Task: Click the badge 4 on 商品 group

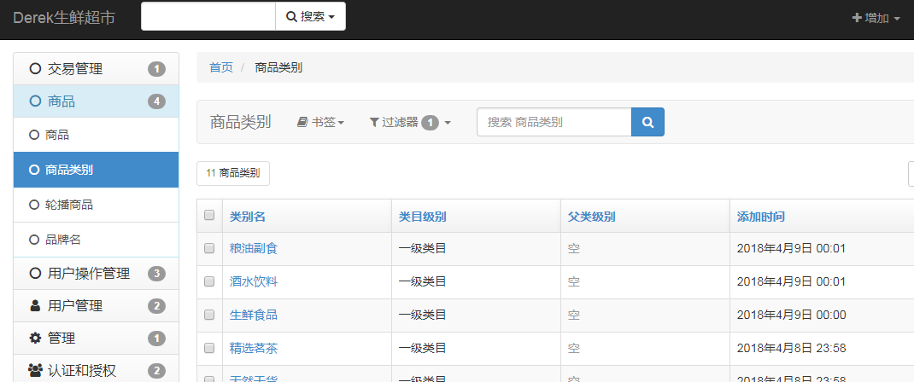Action: (156, 101)
